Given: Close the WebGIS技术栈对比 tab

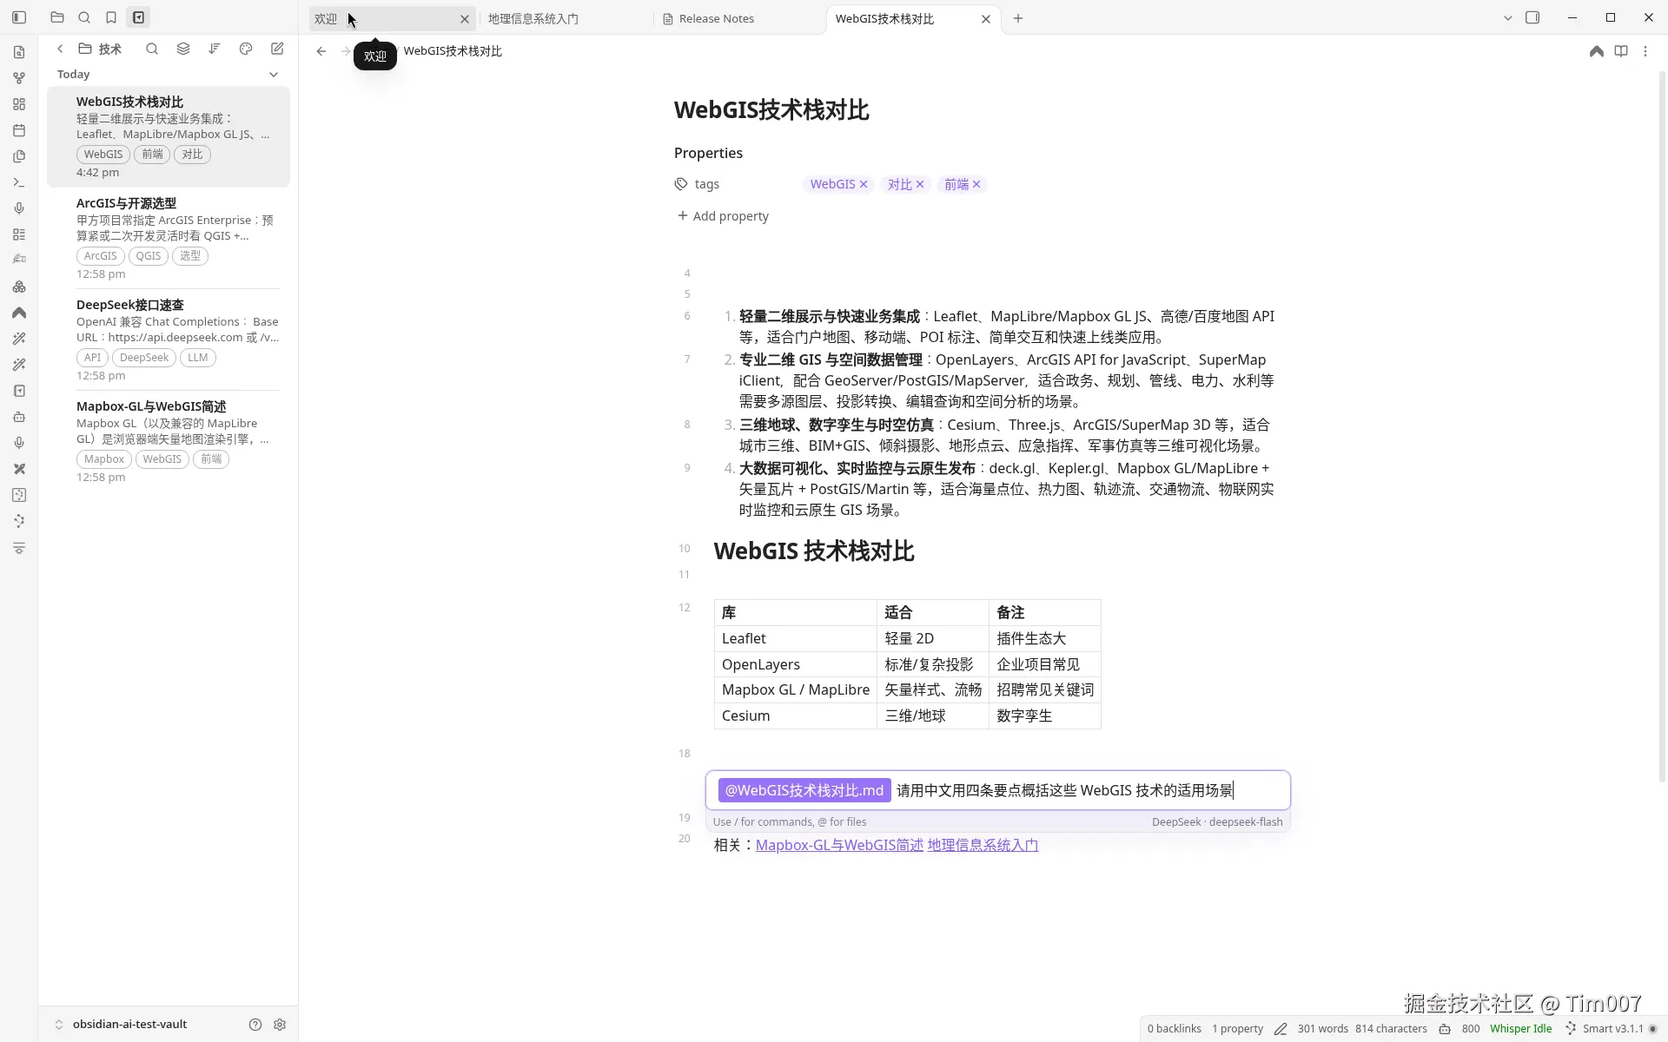Looking at the screenshot, I should click(986, 19).
